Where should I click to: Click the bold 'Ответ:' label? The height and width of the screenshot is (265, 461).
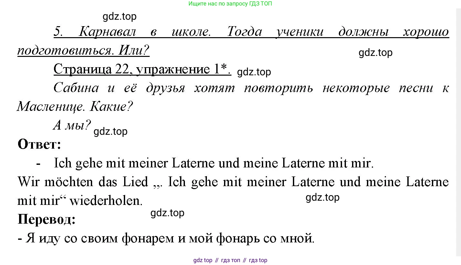39,144
